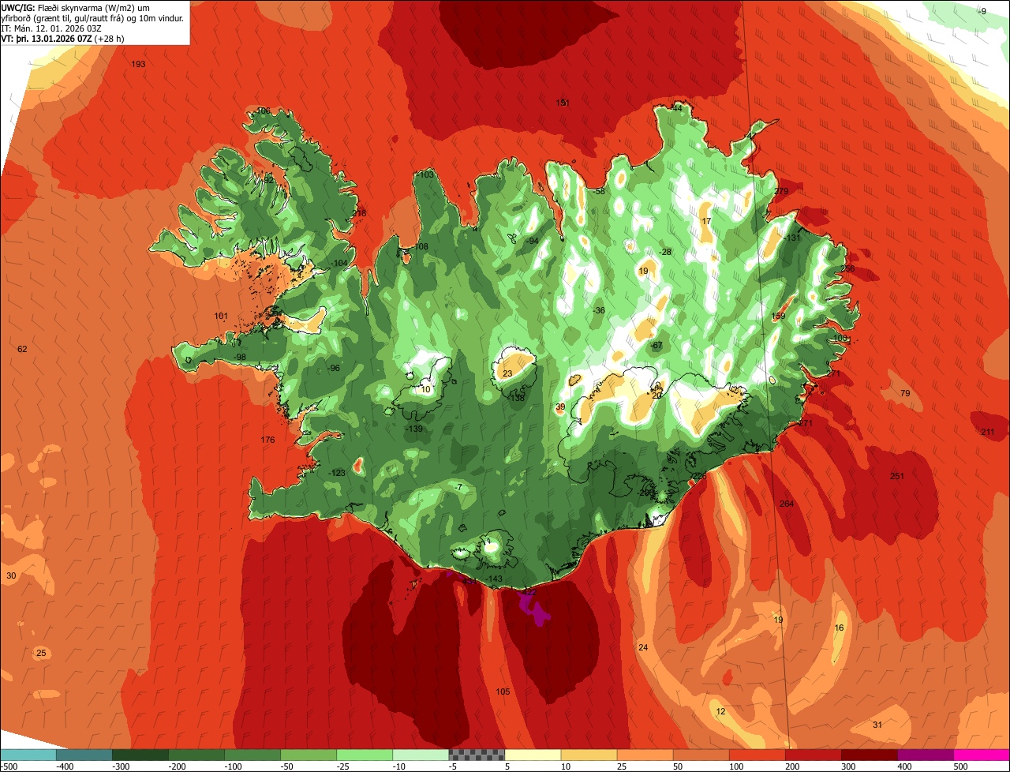
Task: Click the map value 79 over the sea
Action: [905, 393]
